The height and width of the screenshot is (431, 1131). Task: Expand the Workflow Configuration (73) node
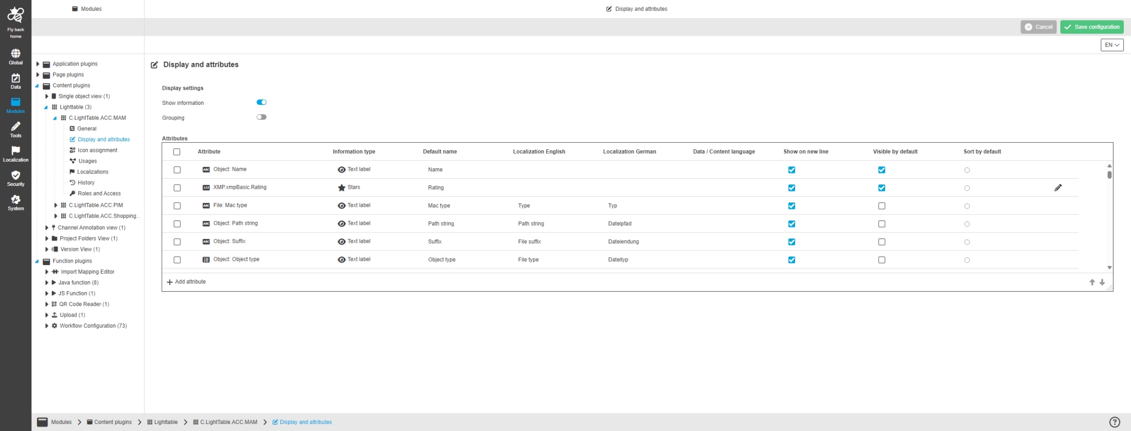coord(46,326)
